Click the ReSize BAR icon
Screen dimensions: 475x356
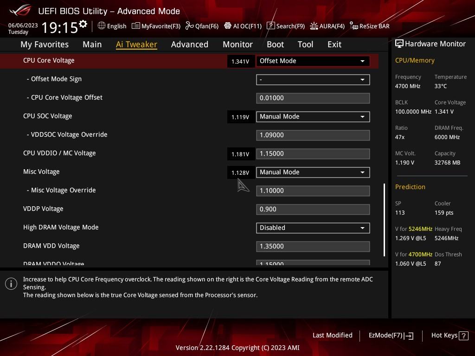coord(353,26)
